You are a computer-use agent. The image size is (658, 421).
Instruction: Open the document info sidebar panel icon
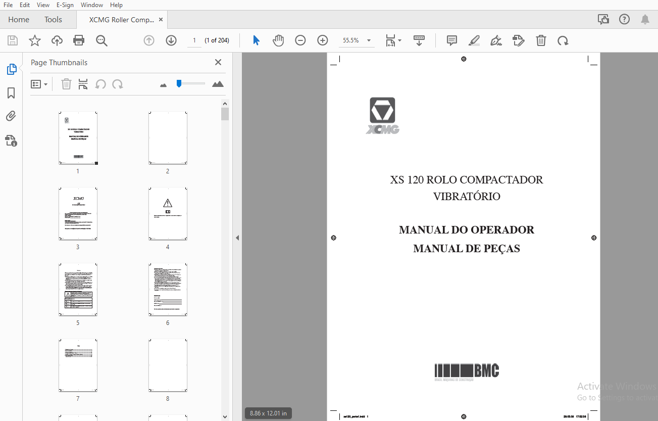coord(11,141)
